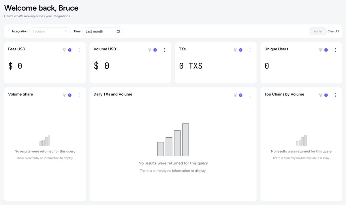Viewport: 346px width, 205px height.
Task: Click the Clear All link
Action: click(333, 31)
